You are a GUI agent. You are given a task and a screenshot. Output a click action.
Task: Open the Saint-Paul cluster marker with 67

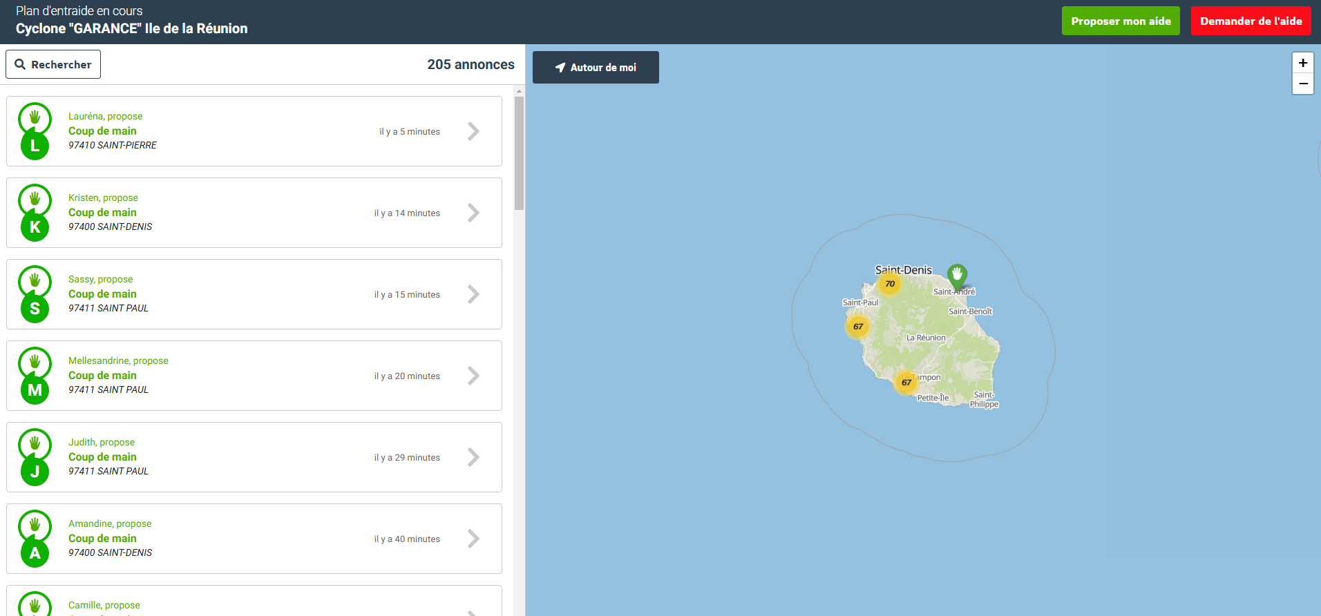pyautogui.click(x=858, y=327)
